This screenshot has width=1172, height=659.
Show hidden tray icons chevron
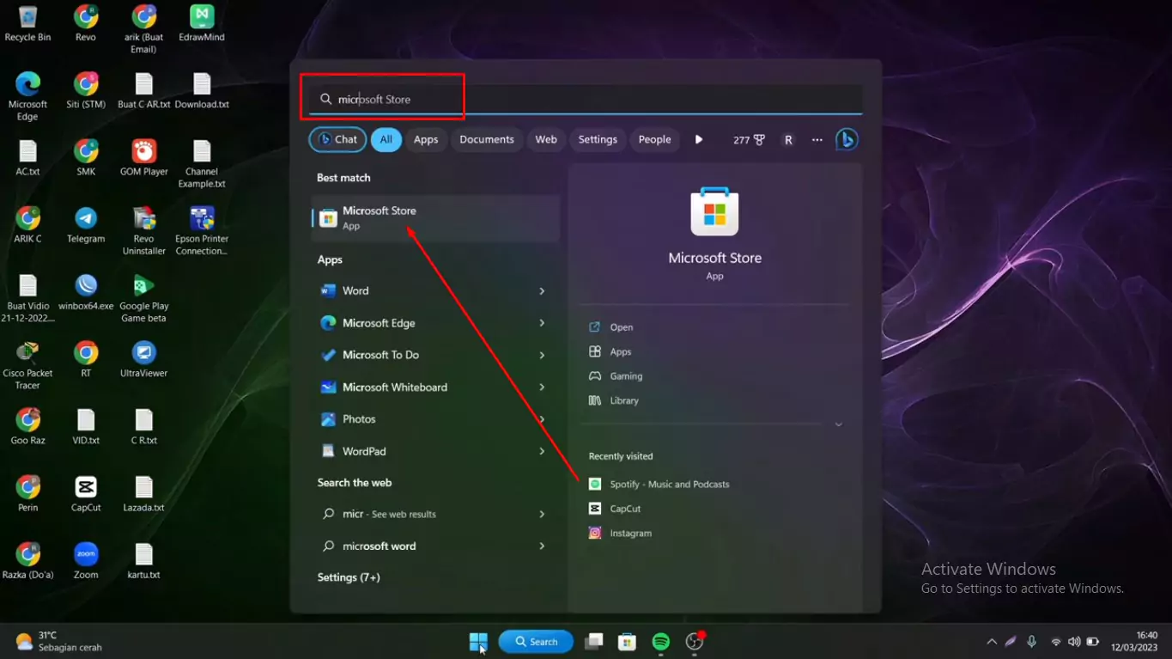click(x=992, y=642)
